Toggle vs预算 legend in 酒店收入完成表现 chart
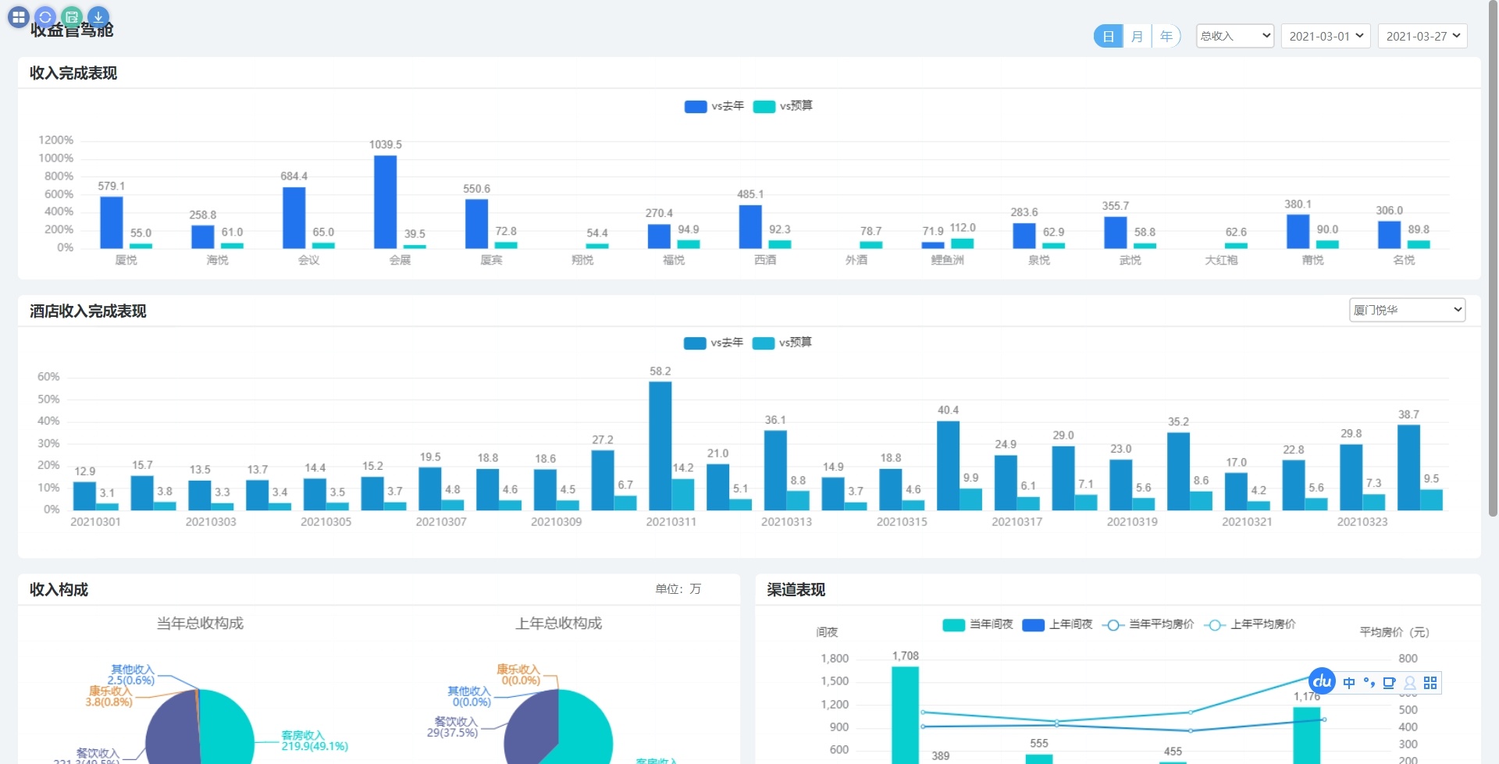Viewport: 1499px width, 764px height. pyautogui.click(x=782, y=343)
